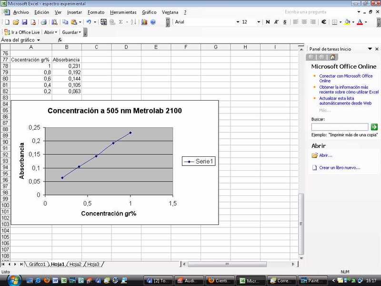Image resolution: width=381 pixels, height=286 pixels.
Task: Click the Buscar search input field
Action: pyautogui.click(x=340, y=127)
